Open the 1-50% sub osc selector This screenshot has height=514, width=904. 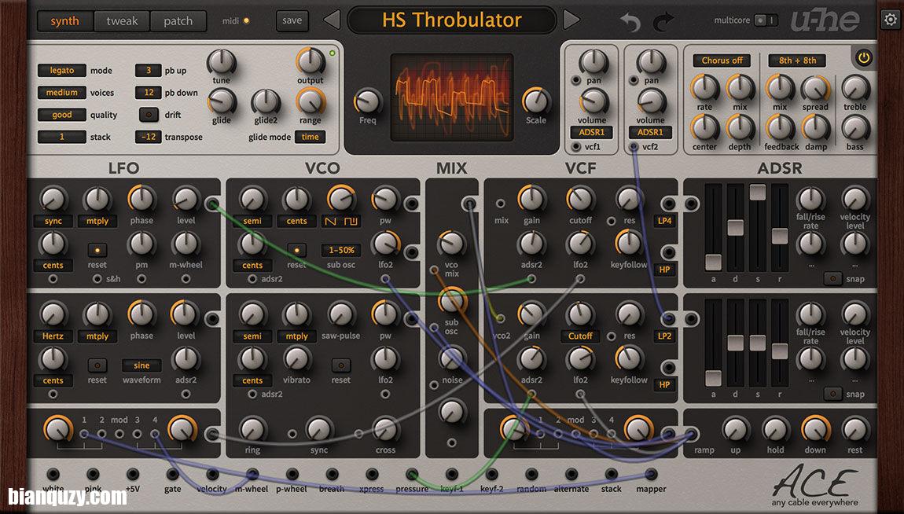pos(341,251)
